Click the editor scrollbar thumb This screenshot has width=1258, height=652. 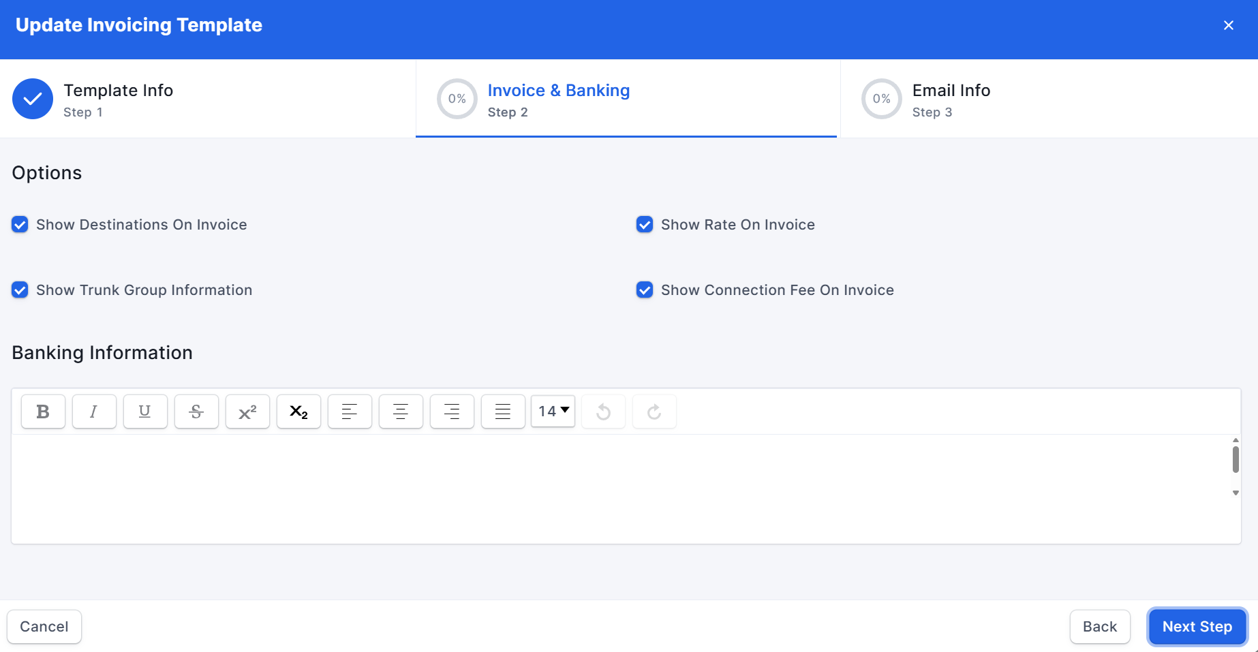click(x=1236, y=459)
